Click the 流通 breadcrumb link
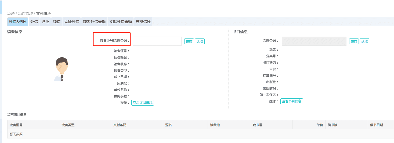The height and width of the screenshot is (143, 394). coord(11,13)
